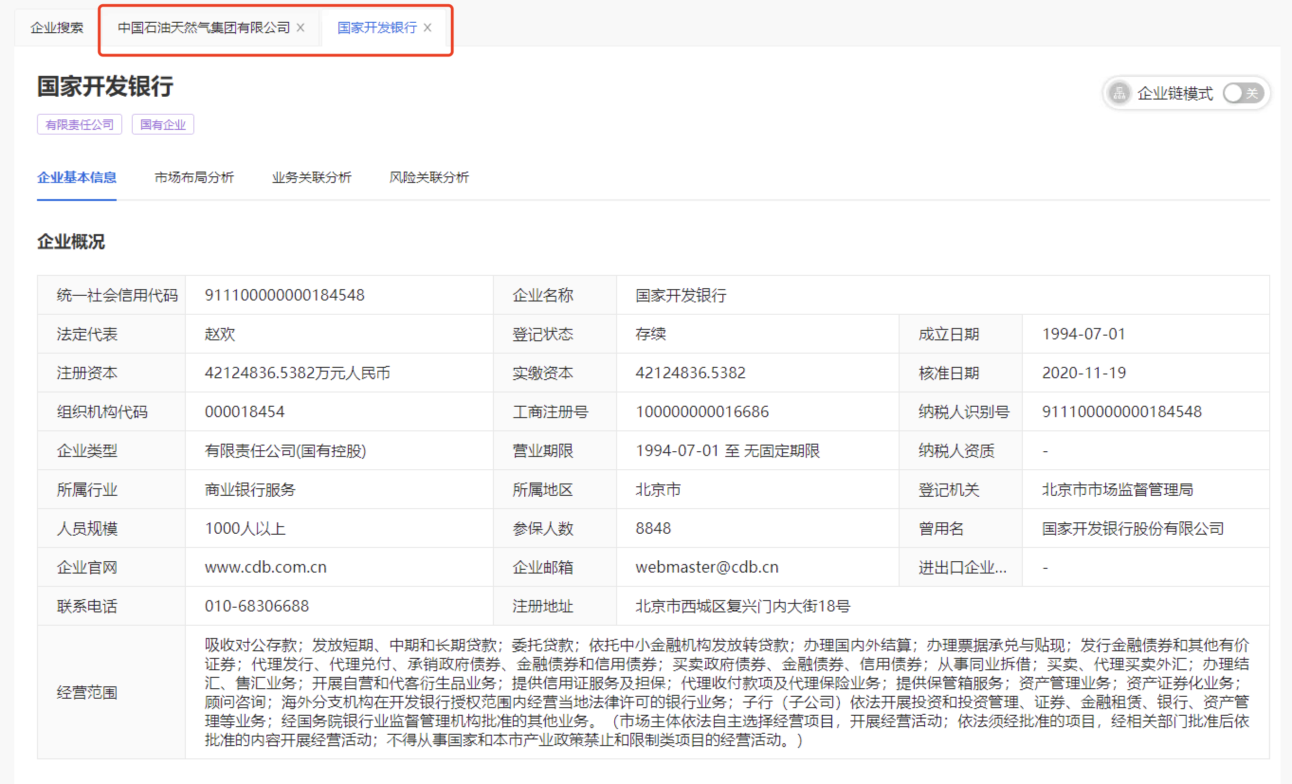Image resolution: width=1292 pixels, height=784 pixels.
Task: Click the 企业名称 value 国家开发银行
Action: pyautogui.click(x=681, y=295)
